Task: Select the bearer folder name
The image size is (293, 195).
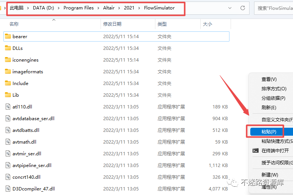Action: [20, 36]
